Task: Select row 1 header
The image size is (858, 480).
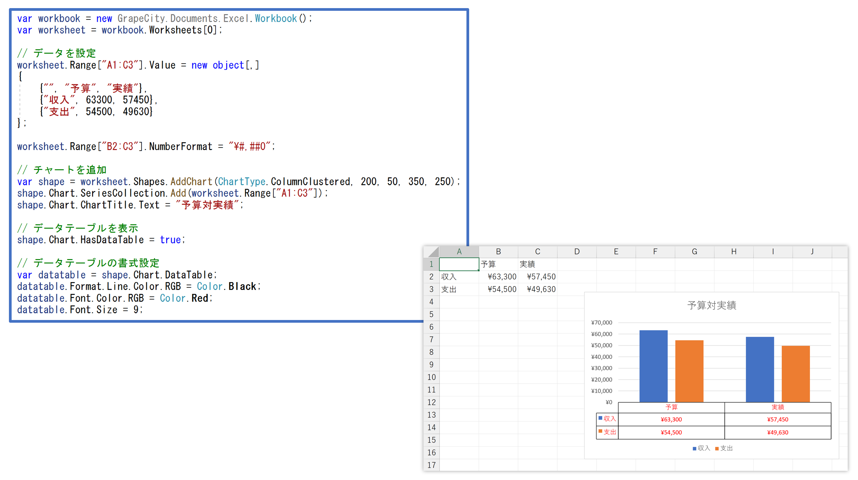Action: tap(431, 264)
